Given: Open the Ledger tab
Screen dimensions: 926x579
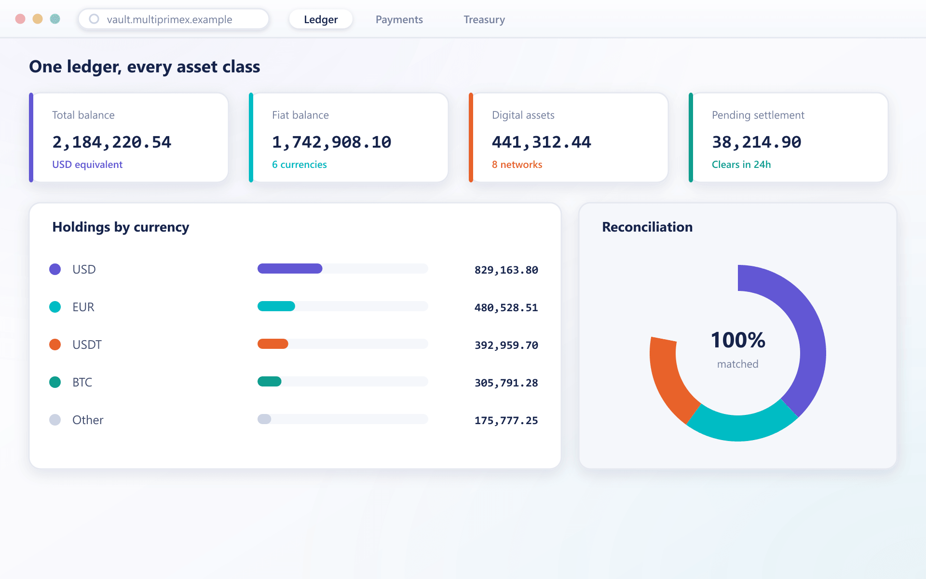Looking at the screenshot, I should tap(321, 19).
